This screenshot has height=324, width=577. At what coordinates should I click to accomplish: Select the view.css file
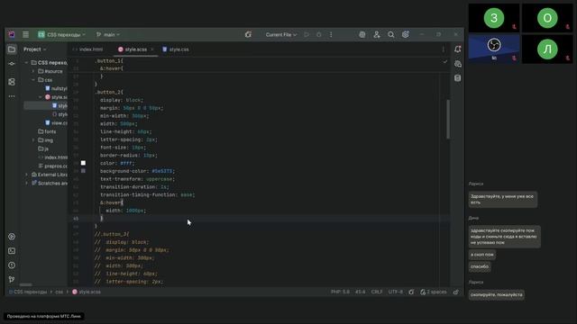(x=56, y=122)
